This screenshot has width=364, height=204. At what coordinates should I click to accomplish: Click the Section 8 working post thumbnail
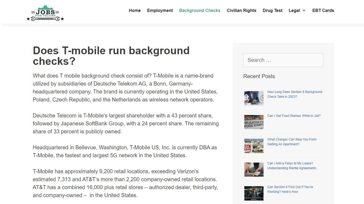[x=254, y=193]
